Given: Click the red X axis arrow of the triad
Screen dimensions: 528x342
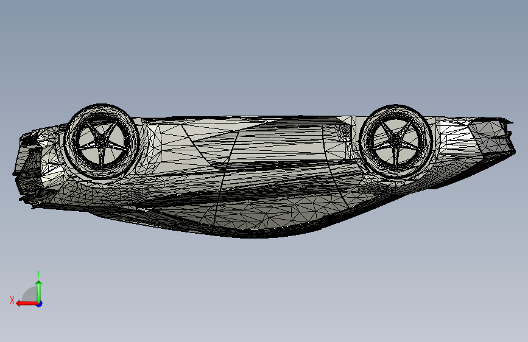Looking at the screenshot, I should 27,304.
